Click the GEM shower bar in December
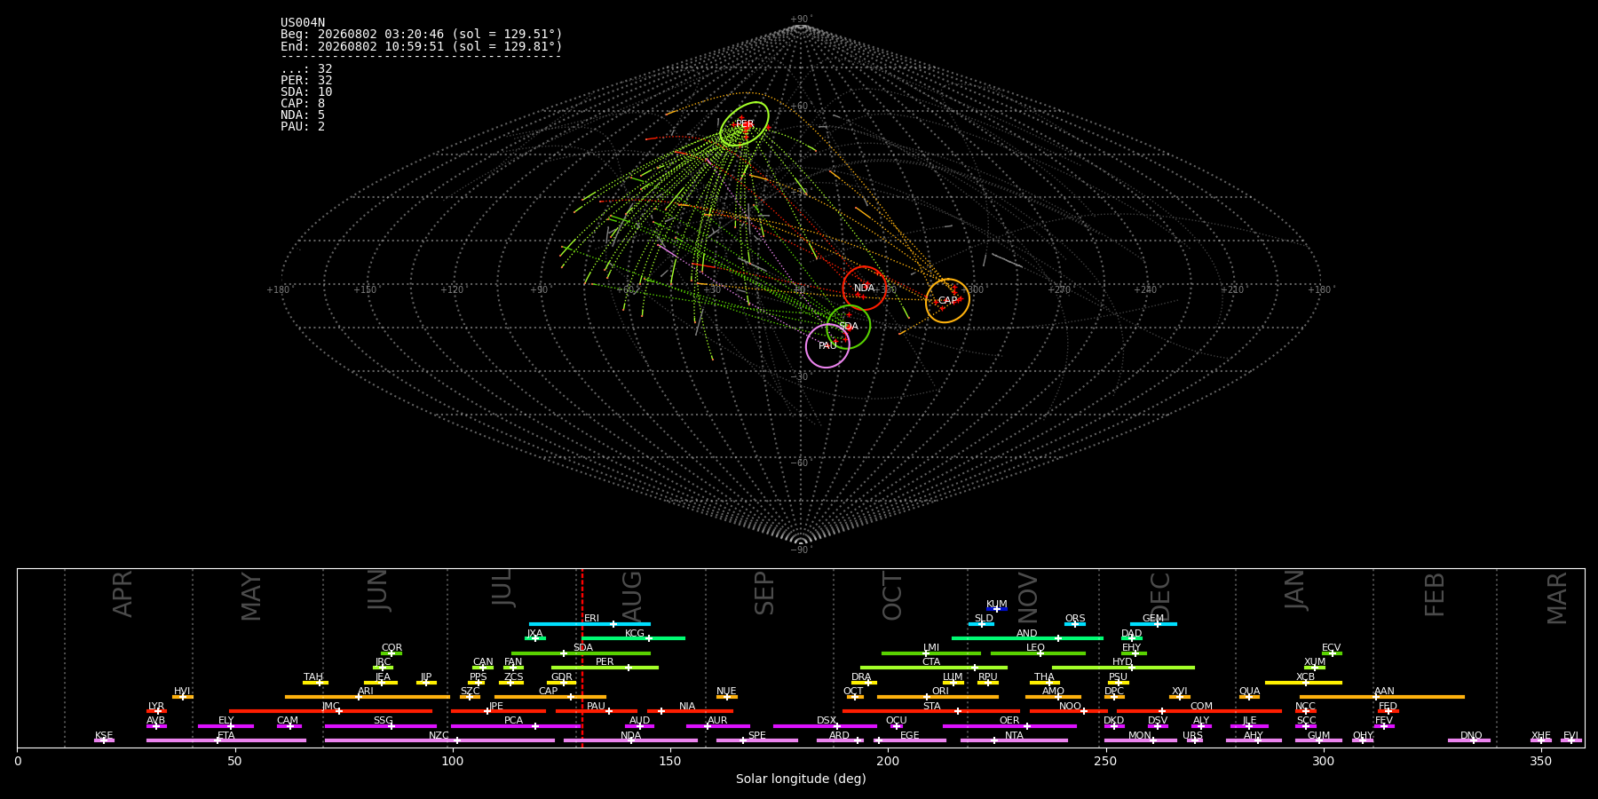This screenshot has width=1598, height=799. 1153,624
